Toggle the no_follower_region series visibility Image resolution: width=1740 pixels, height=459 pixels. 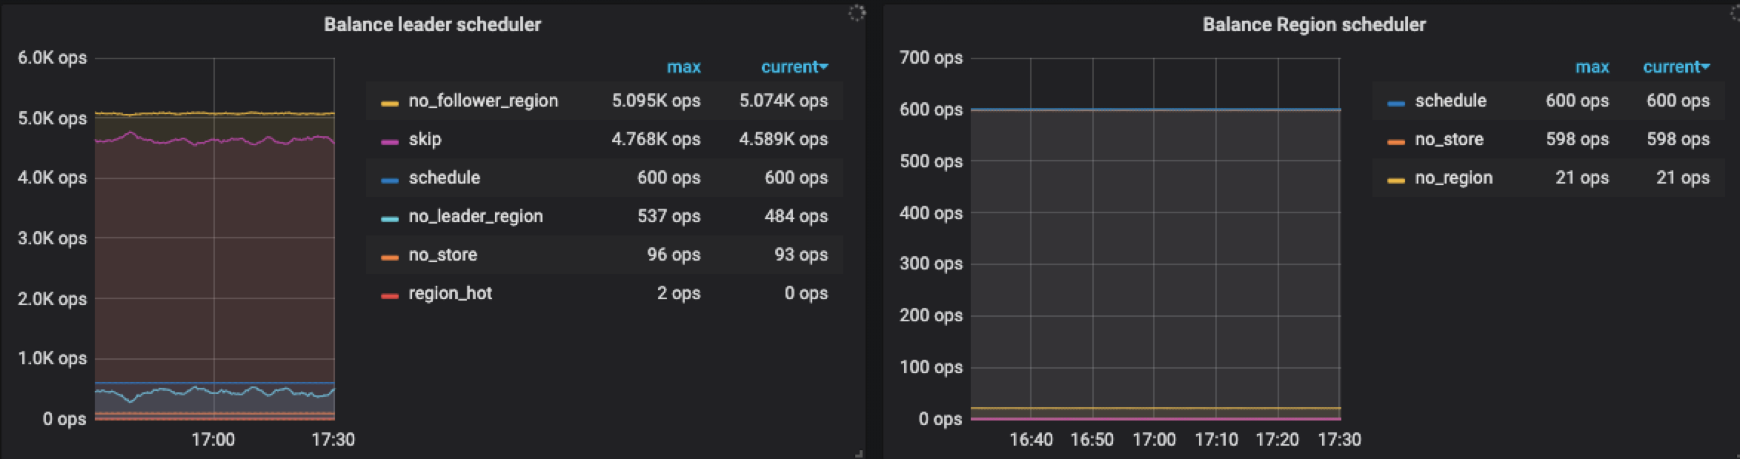pyautogui.click(x=483, y=101)
